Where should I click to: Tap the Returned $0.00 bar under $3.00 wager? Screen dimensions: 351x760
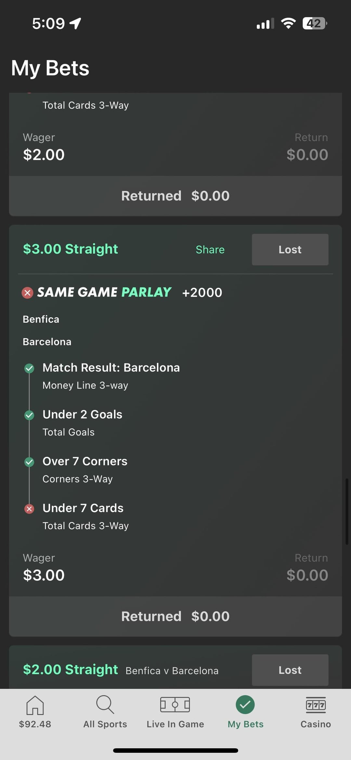175,616
